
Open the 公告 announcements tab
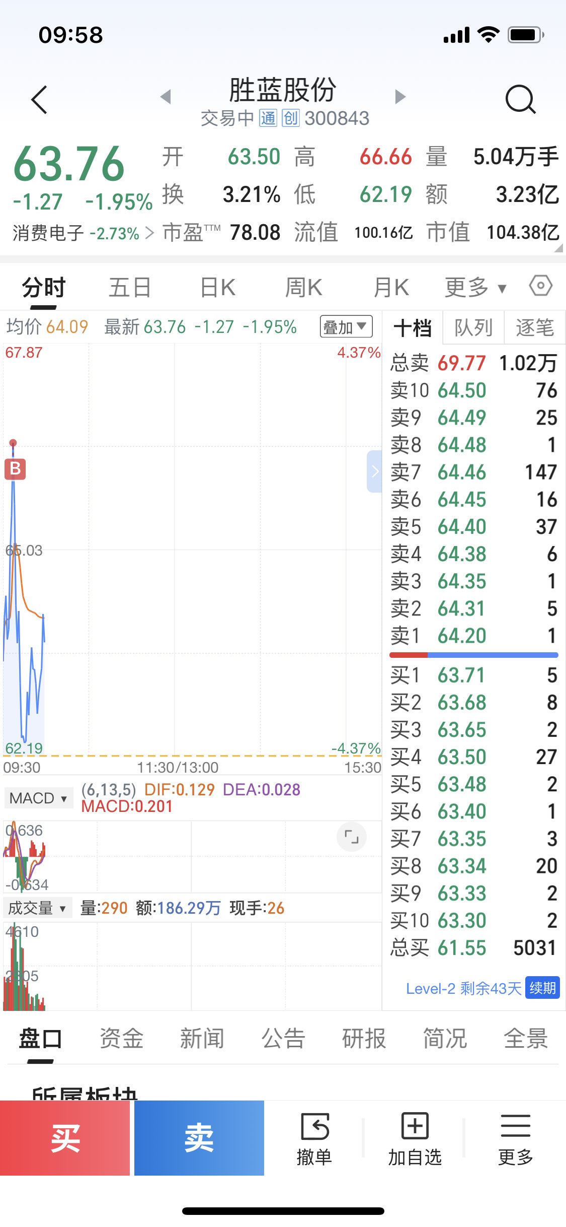[283, 1039]
